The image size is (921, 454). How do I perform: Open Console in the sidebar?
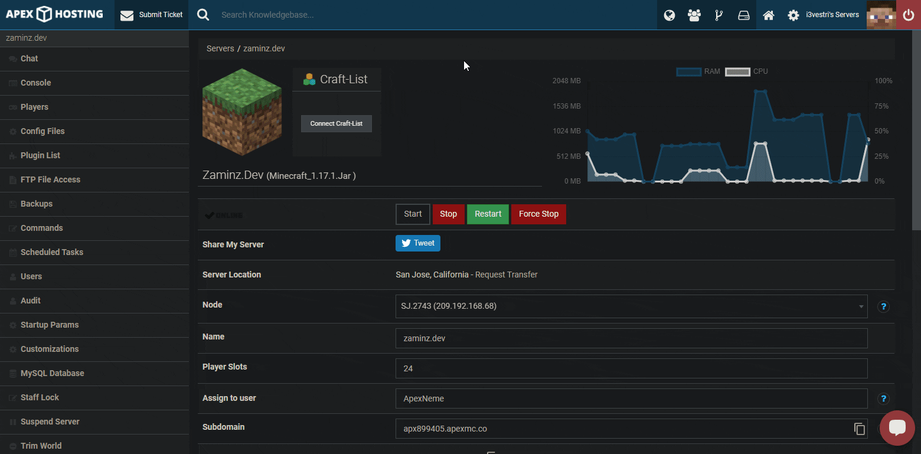[94, 83]
